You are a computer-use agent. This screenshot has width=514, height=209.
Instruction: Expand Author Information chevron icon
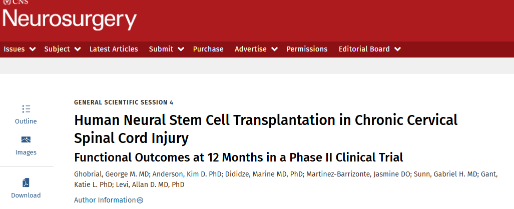pos(140,200)
